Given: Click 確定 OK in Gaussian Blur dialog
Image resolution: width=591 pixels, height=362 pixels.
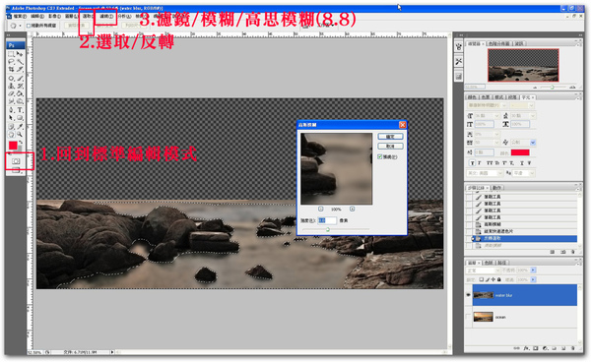Looking at the screenshot, I should pyautogui.click(x=390, y=136).
